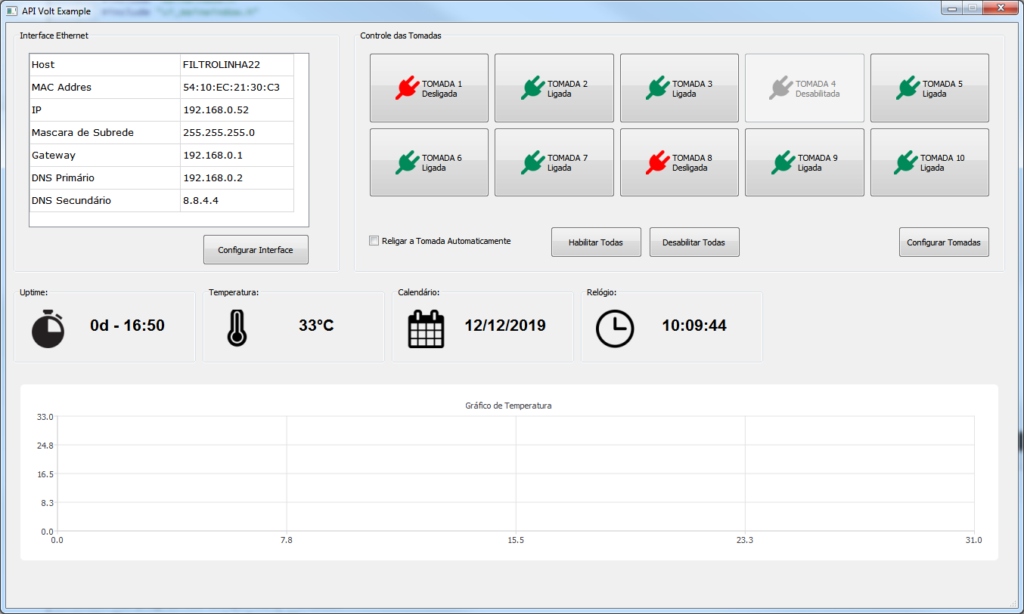The width and height of the screenshot is (1024, 614).
Task: Click the green plug icon of Tomada 2
Action: point(532,88)
